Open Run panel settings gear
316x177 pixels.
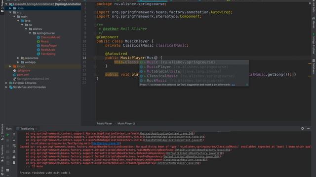pos(303,128)
